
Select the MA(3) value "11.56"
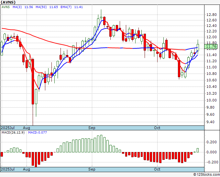tap(28, 7)
